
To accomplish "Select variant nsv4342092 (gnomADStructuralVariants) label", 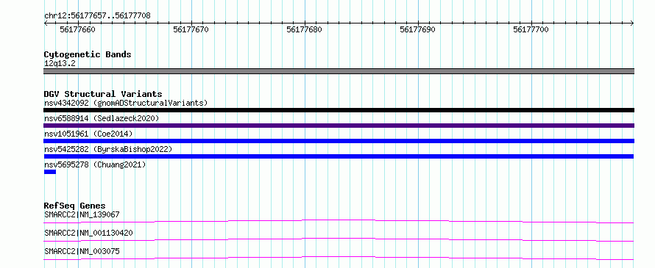I will point(126,103).
